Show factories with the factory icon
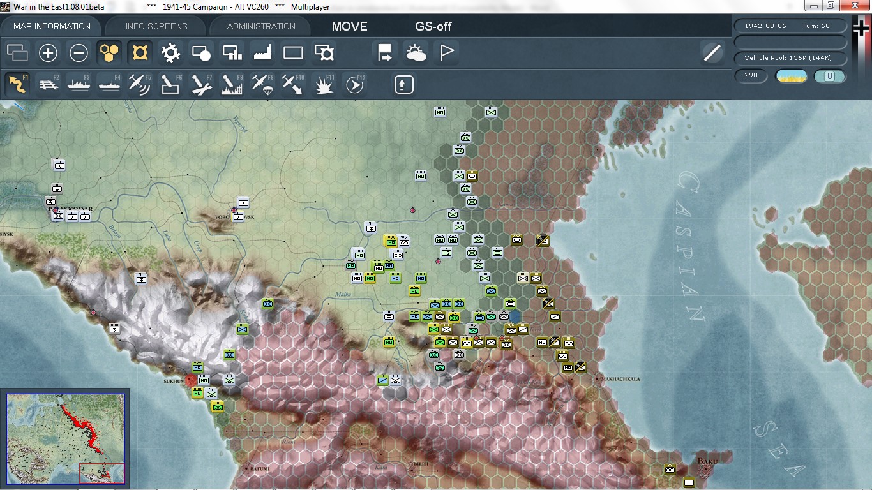872x490 pixels. (262, 52)
